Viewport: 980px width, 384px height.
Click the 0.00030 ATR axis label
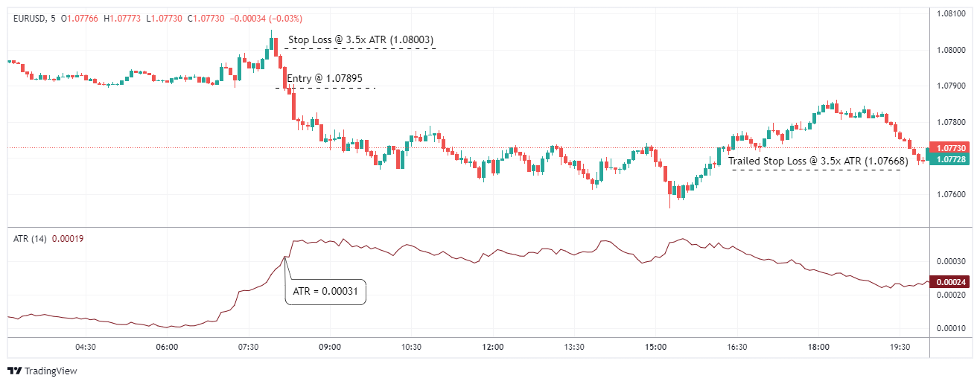tap(952, 262)
